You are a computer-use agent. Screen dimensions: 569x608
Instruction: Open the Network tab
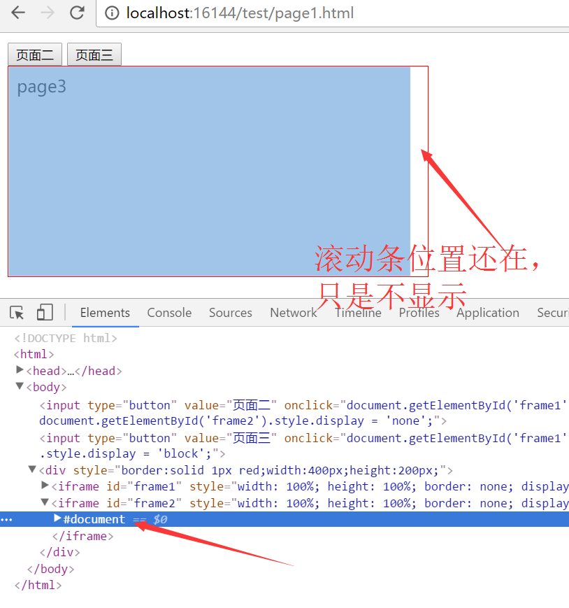coord(293,313)
